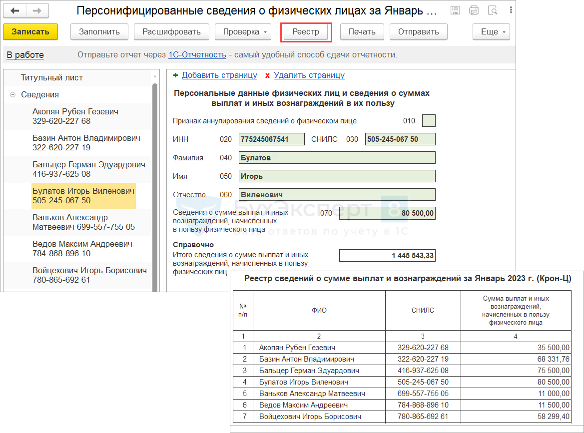Select Ваньков Александр Матвеевич in the list
This screenshot has width=584, height=433.
click(x=83, y=222)
